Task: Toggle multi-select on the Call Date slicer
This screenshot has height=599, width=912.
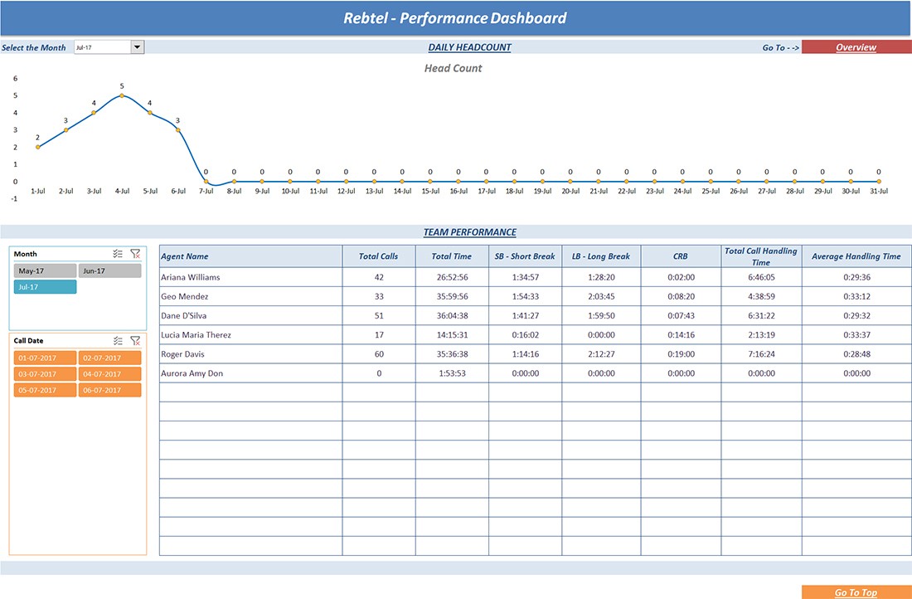Action: [x=118, y=340]
